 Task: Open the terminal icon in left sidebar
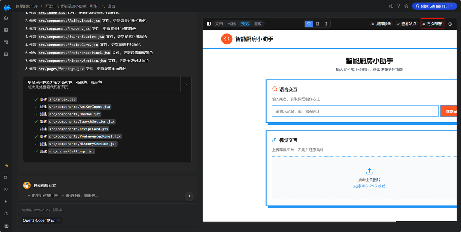tap(6, 54)
